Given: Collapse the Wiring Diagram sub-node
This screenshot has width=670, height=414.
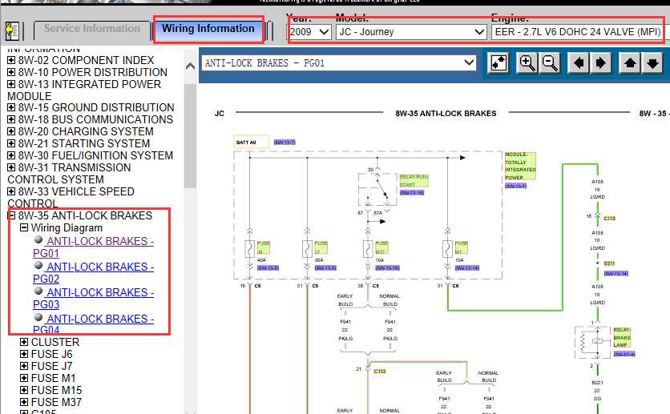Looking at the screenshot, I should (24, 227).
